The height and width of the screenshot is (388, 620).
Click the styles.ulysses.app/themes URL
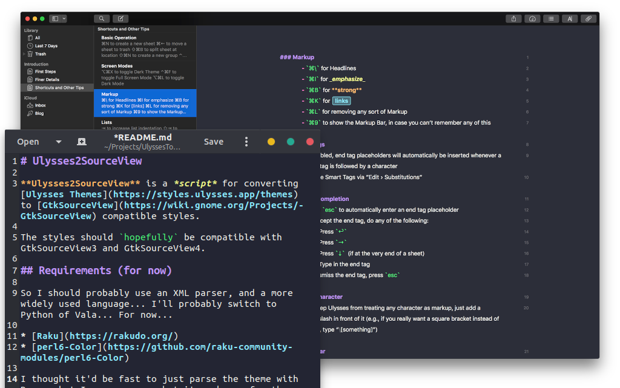(203, 194)
